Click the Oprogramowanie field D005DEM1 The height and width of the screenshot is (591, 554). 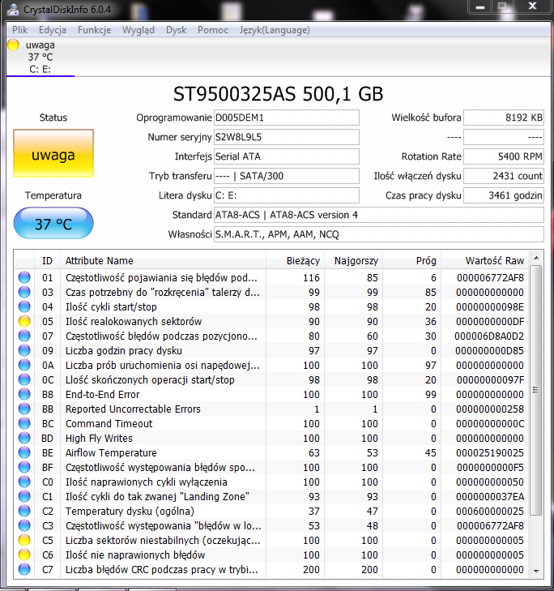[286, 118]
